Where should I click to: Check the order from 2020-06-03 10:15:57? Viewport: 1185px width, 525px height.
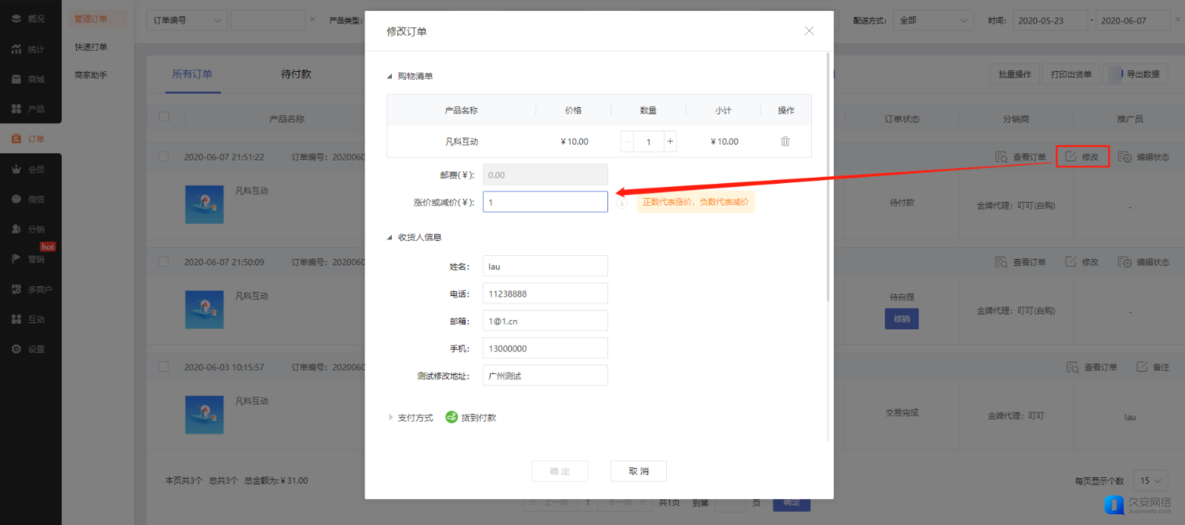click(164, 366)
